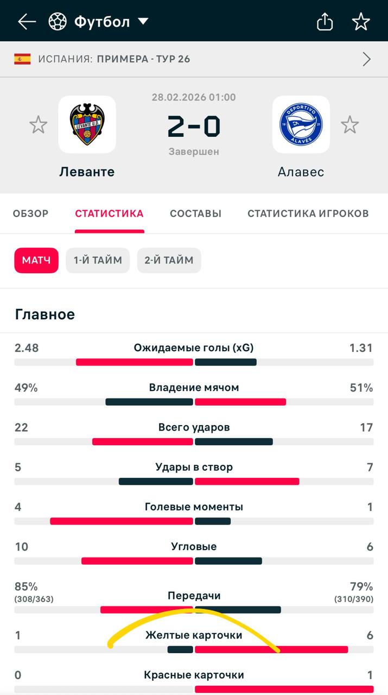
Task: Tap the 2-0 match score
Action: (x=194, y=127)
